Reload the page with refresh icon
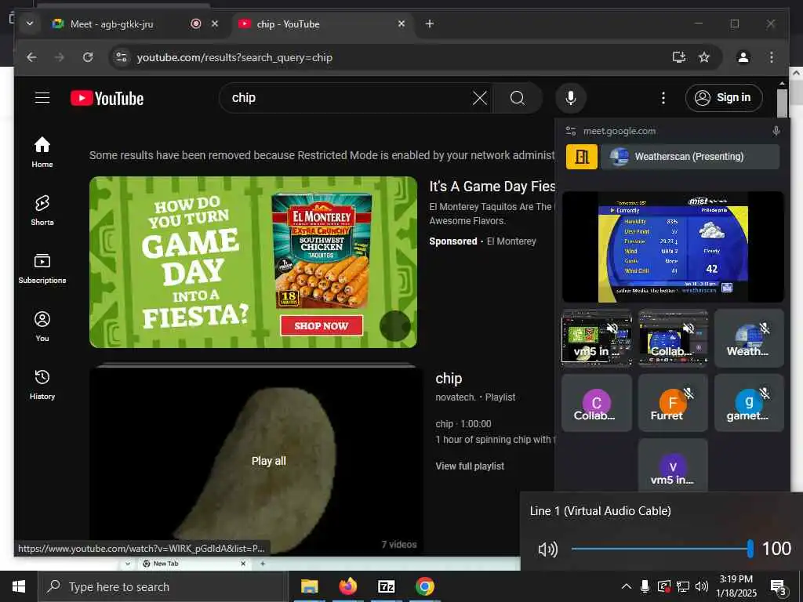This screenshot has height=602, width=803. coord(88,57)
